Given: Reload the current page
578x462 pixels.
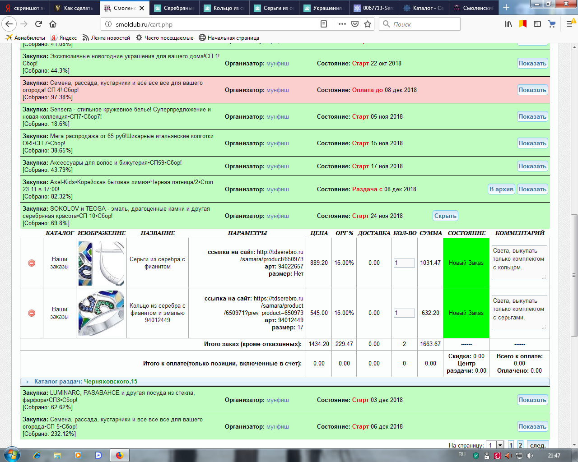Looking at the screenshot, I should click(x=38, y=24).
